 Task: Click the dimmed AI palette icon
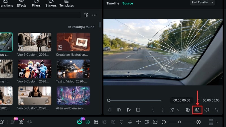click(x=29, y=122)
